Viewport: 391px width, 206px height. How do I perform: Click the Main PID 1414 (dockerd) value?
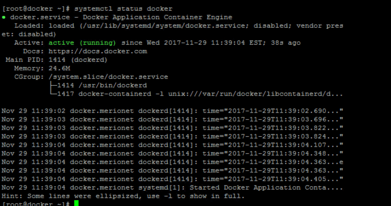tap(78, 60)
